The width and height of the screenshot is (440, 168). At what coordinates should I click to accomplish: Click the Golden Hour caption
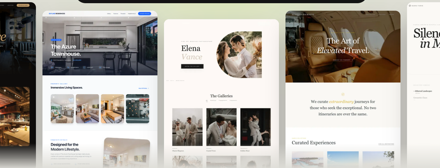click(x=245, y=151)
